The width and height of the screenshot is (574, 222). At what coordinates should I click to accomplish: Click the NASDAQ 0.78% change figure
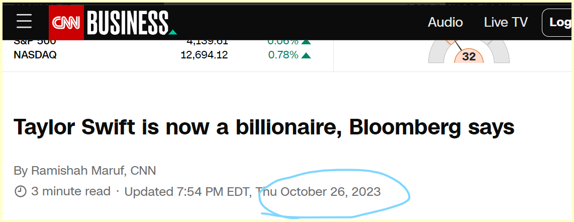283,55
